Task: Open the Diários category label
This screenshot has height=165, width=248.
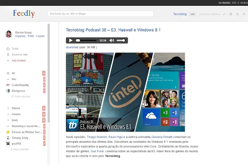Action: click(16, 108)
